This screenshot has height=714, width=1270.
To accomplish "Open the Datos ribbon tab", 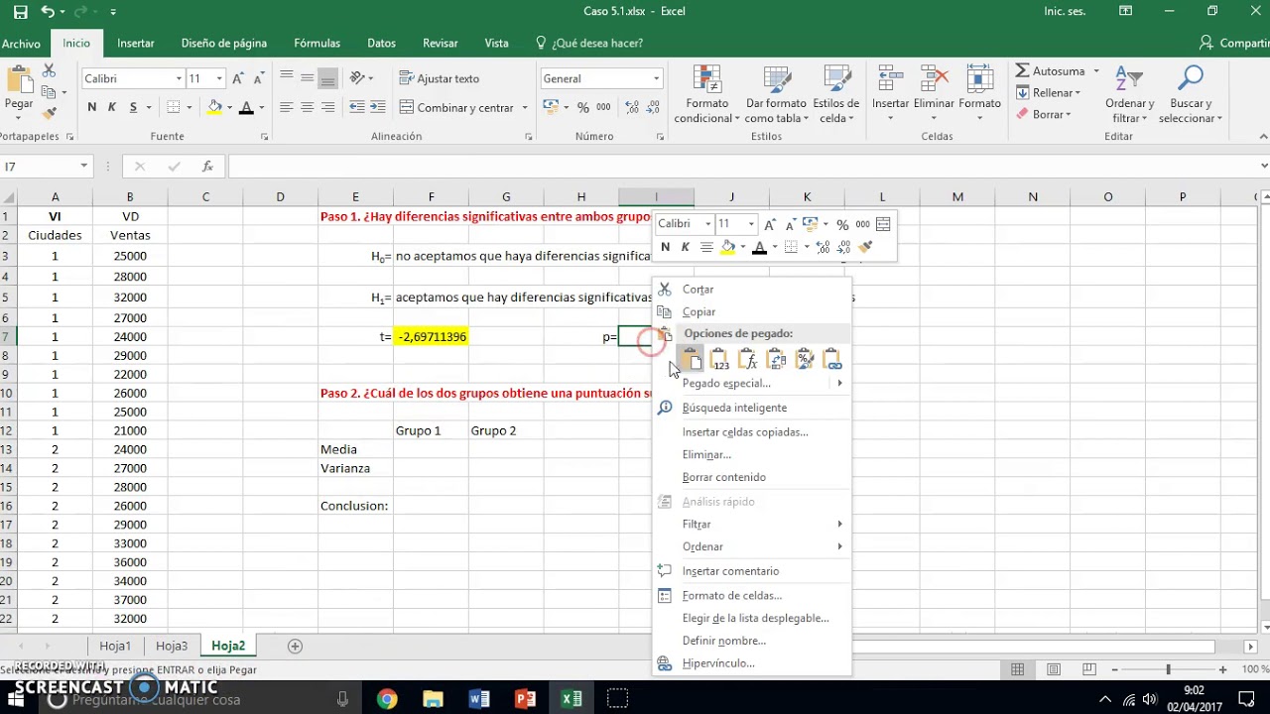I will click(381, 43).
